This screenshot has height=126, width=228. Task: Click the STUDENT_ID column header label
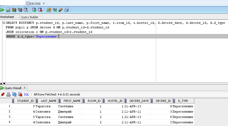[25, 101]
